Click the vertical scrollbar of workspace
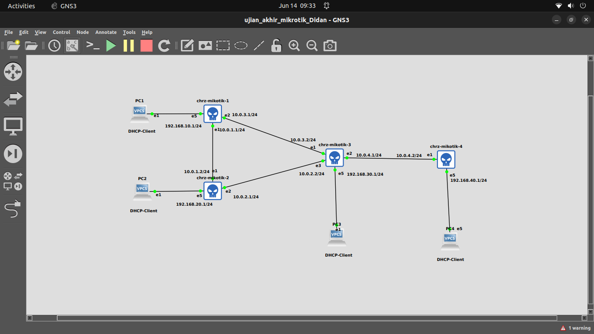 coord(590,199)
